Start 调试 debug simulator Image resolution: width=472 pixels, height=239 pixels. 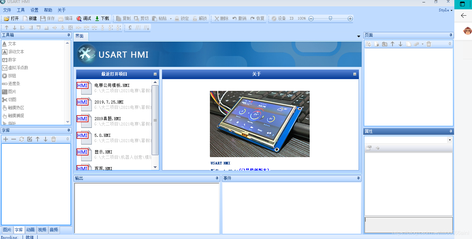(x=83, y=19)
